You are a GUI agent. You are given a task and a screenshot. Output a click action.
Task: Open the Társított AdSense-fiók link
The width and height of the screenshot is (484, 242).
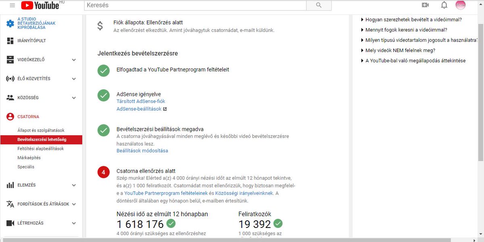(x=141, y=101)
